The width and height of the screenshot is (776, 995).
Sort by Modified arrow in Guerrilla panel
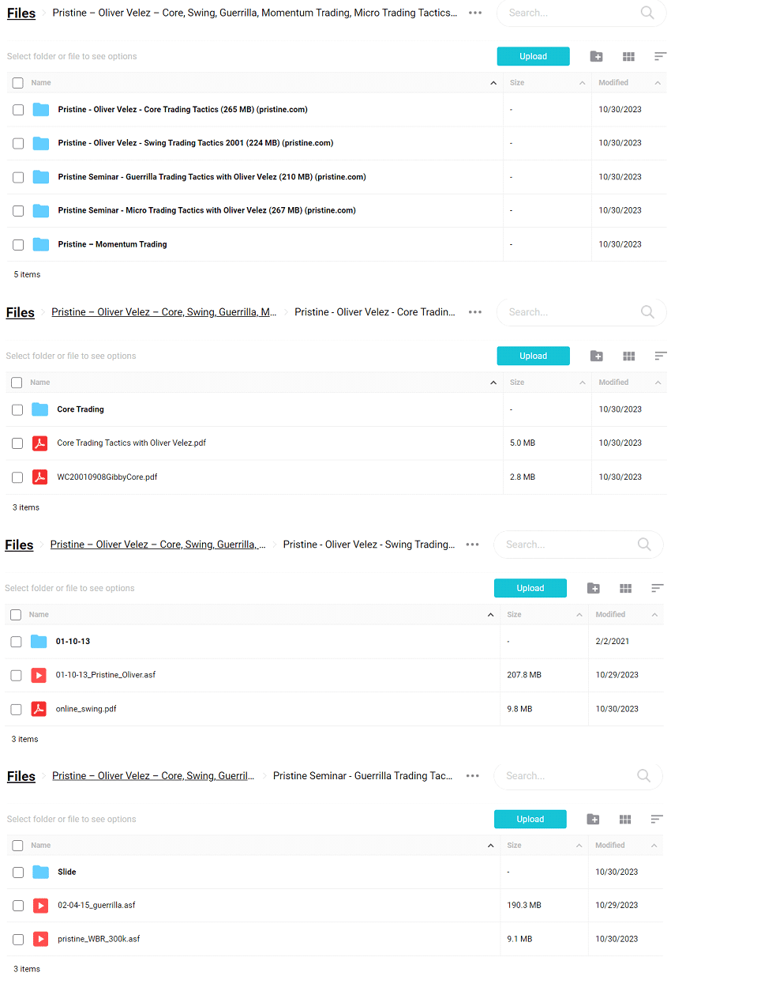coord(654,846)
